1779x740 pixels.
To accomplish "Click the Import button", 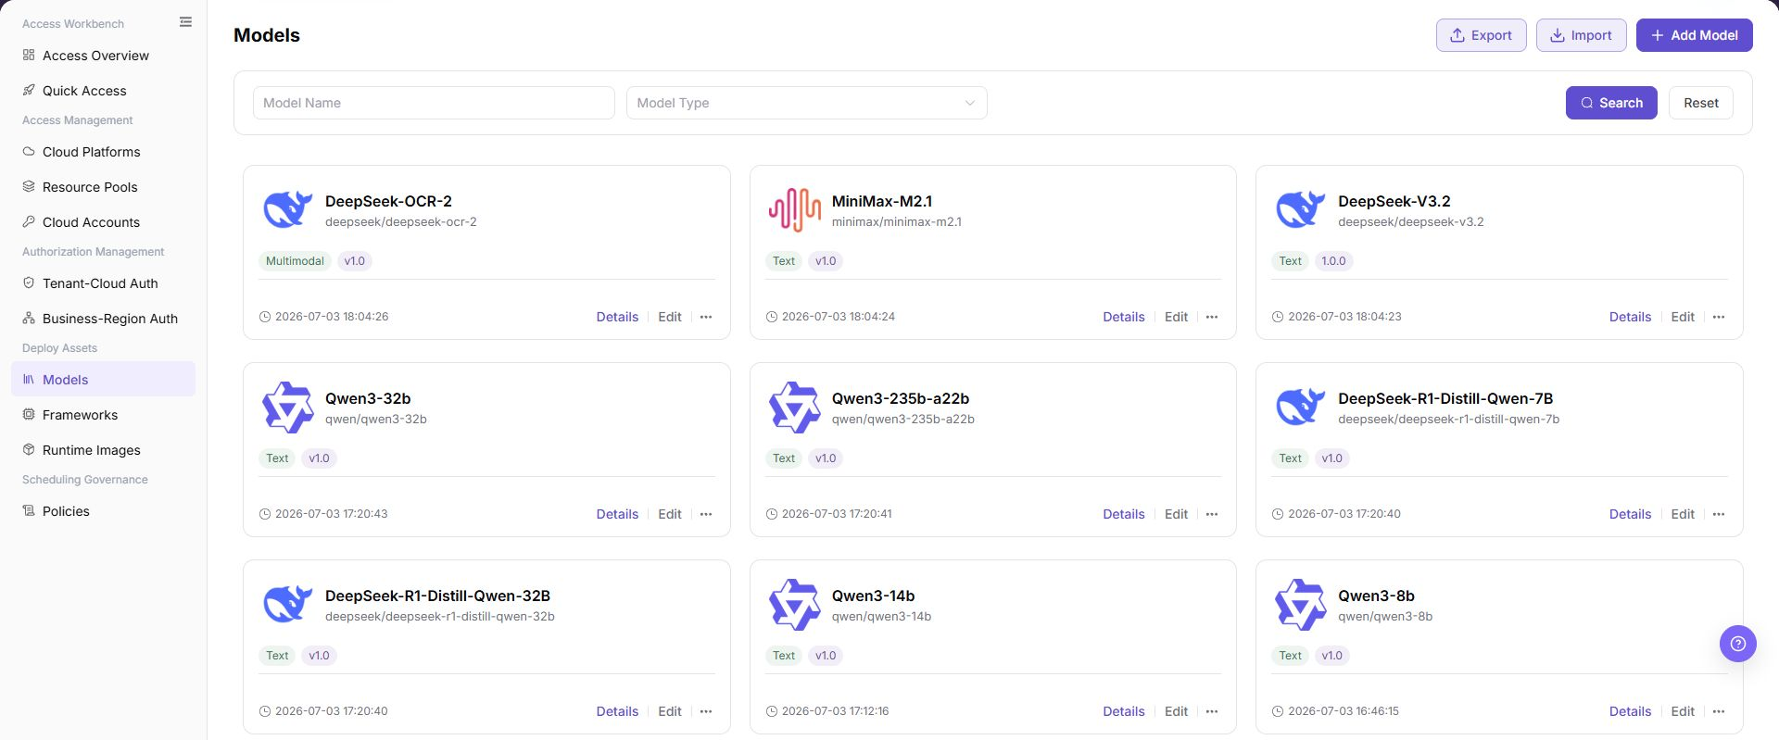I will click(1581, 35).
